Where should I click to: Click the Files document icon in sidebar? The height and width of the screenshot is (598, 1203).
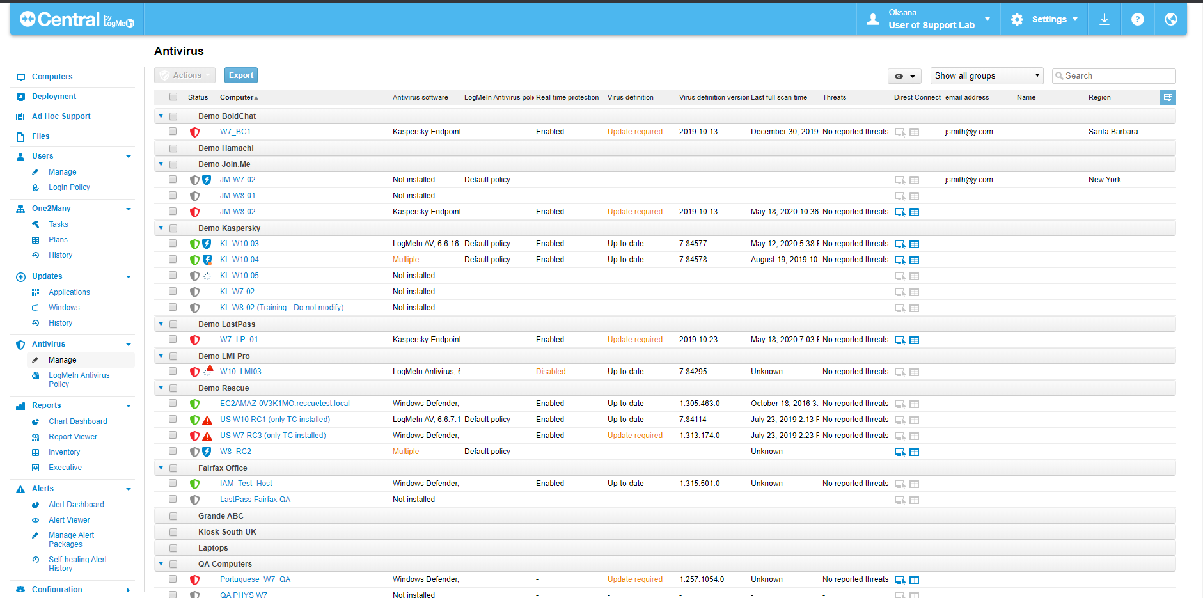coord(20,136)
